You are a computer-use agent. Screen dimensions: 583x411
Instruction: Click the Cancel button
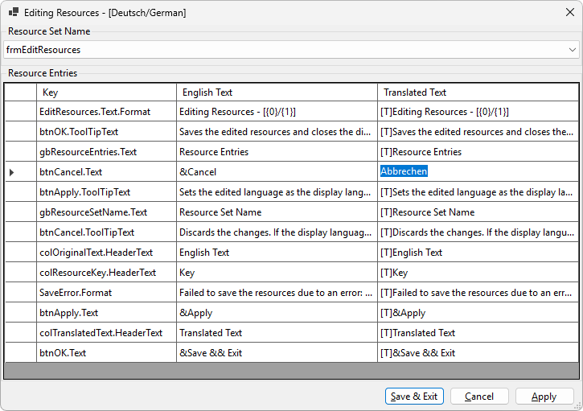click(x=479, y=397)
